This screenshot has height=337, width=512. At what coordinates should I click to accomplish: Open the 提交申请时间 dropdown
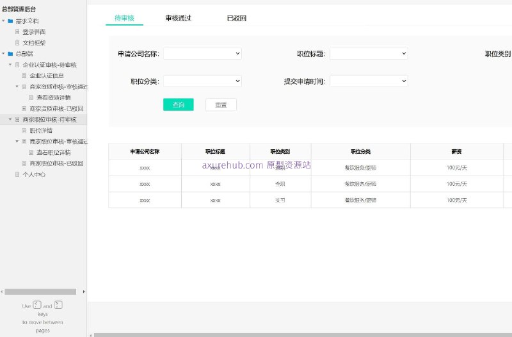click(x=369, y=81)
